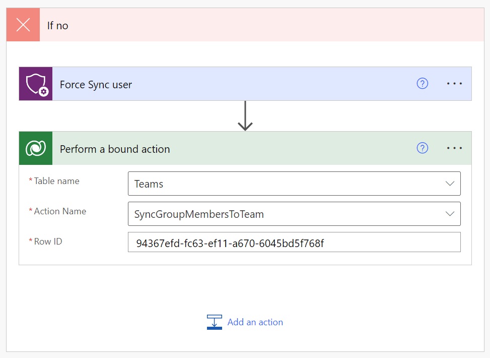Collapse the Perform a bound action card header

(245, 148)
